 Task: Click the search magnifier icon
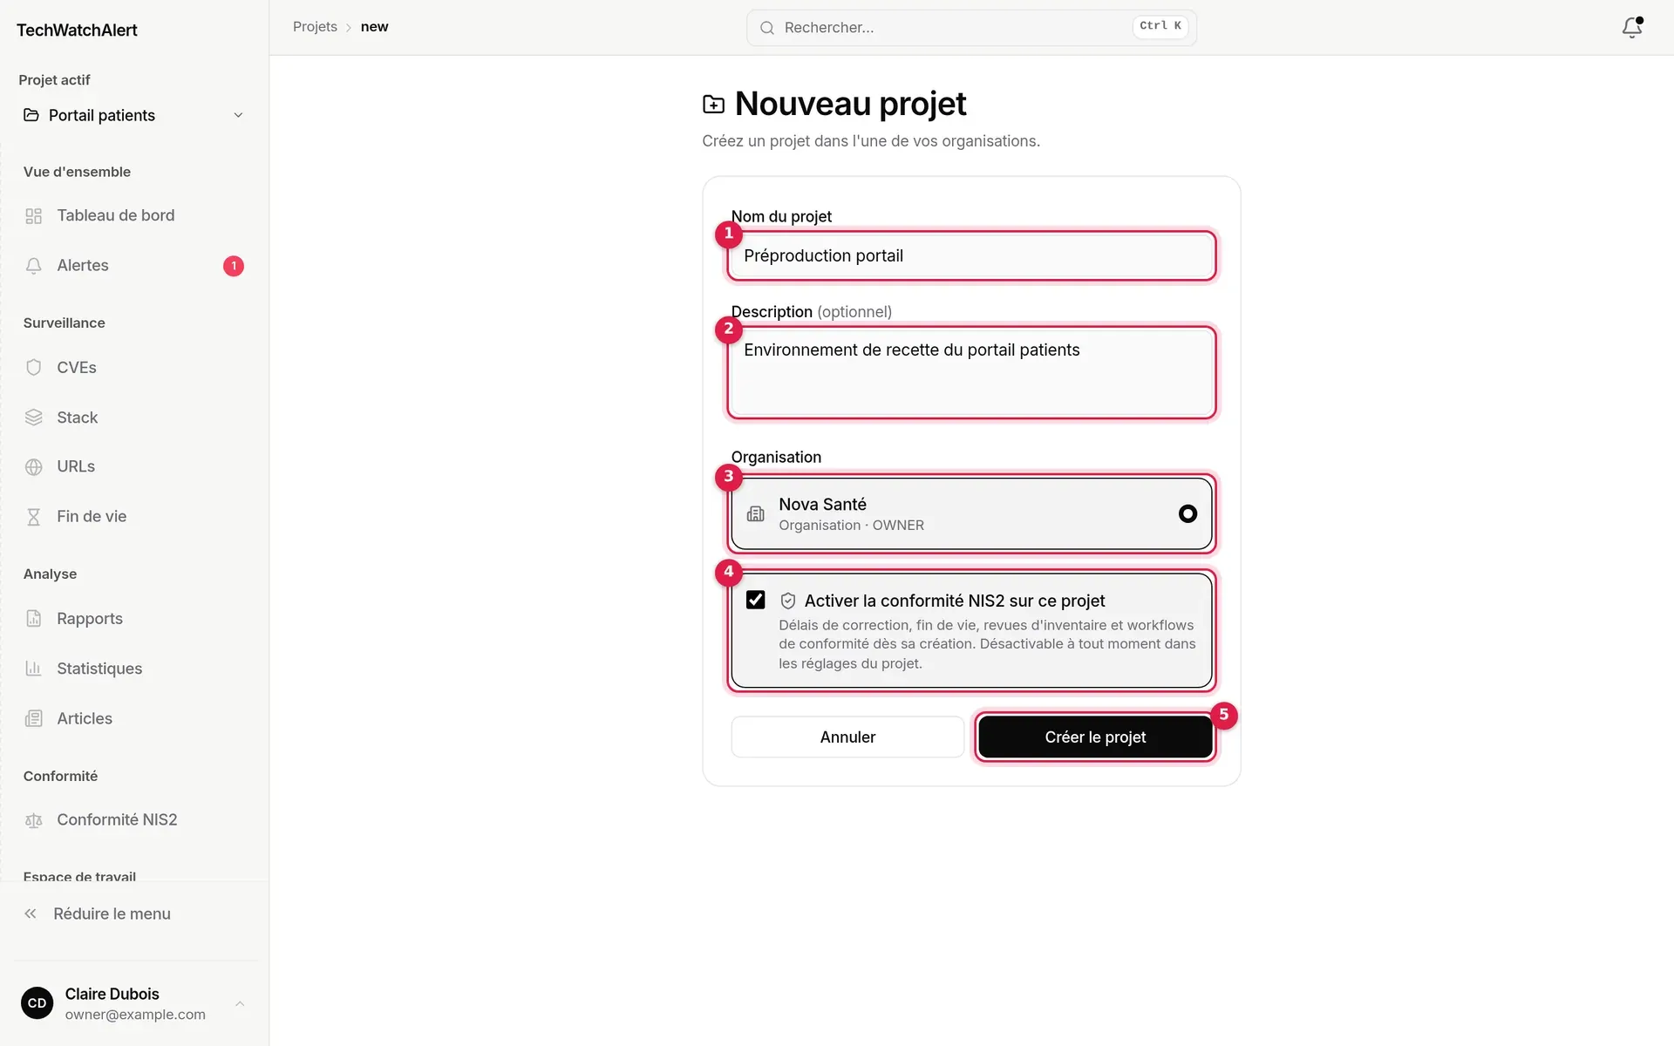[767, 28]
